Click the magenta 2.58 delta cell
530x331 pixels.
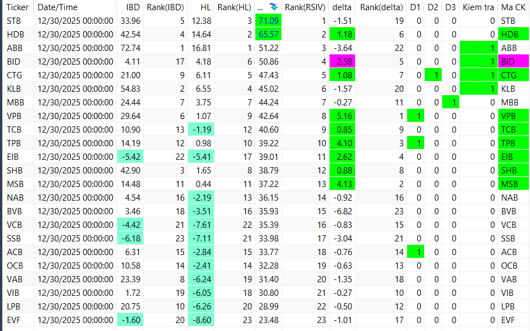(342, 62)
